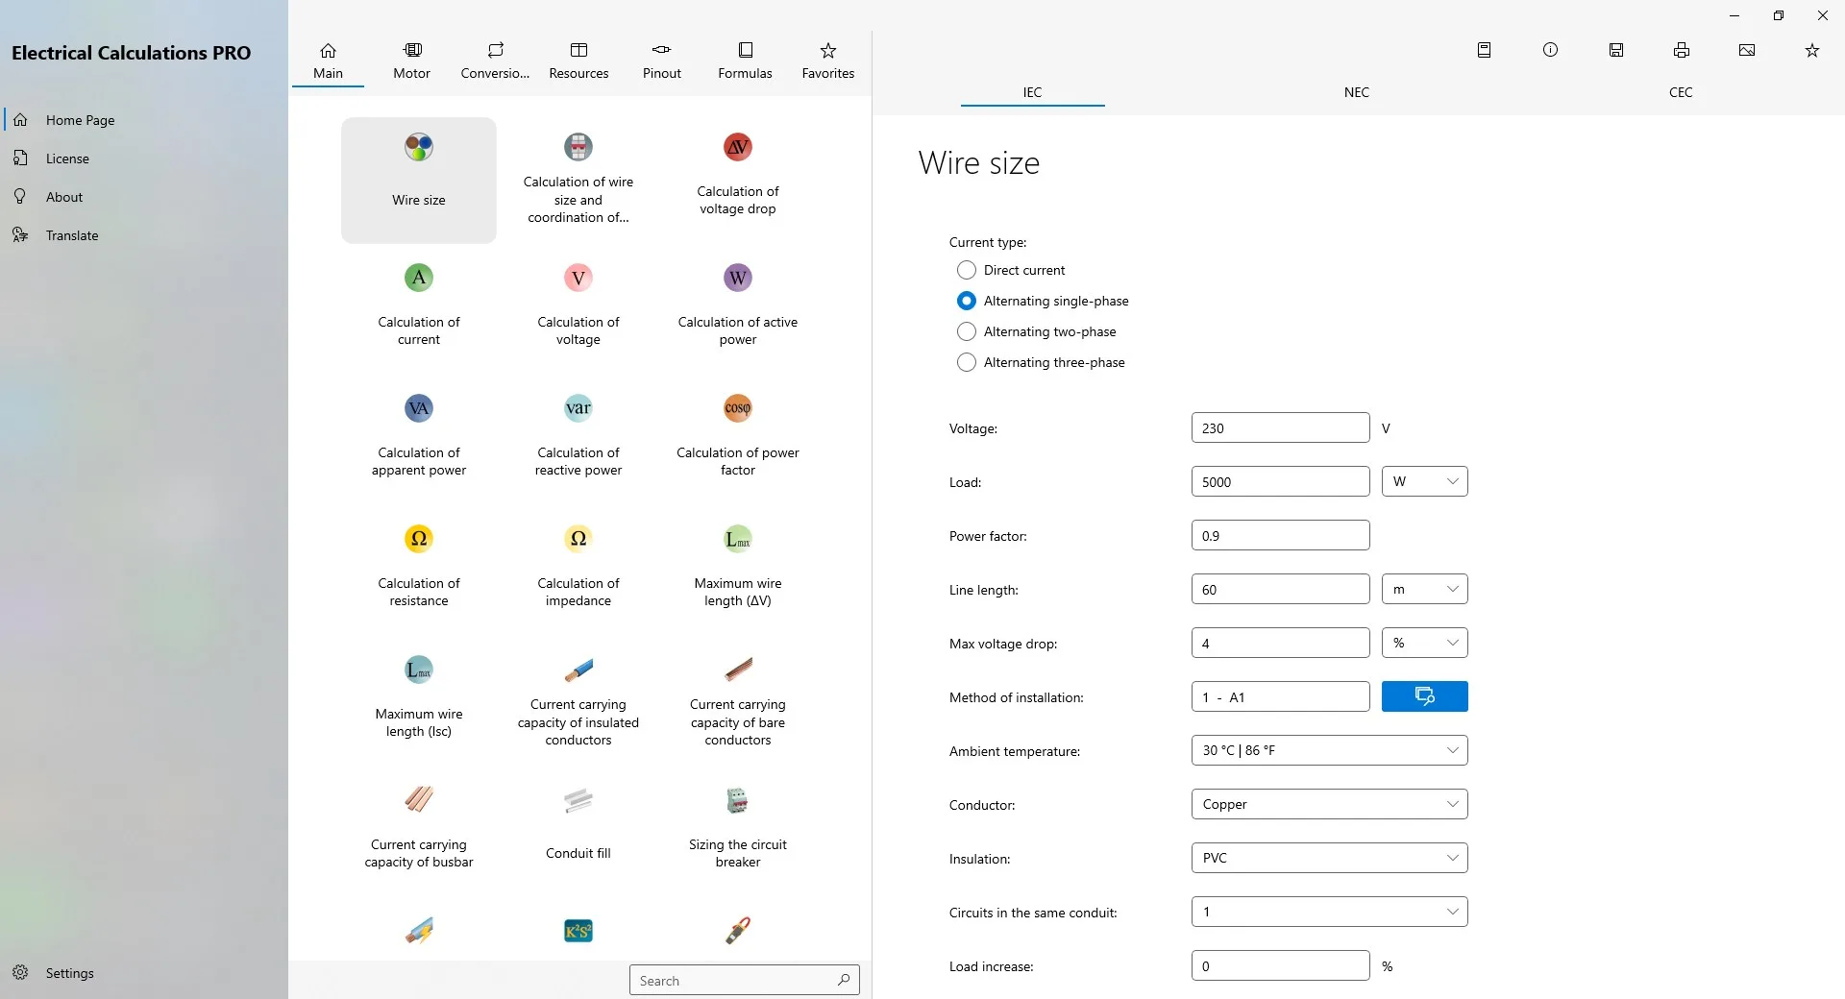Click the Power factor input field
Image resolution: width=1845 pixels, height=999 pixels.
(x=1281, y=535)
